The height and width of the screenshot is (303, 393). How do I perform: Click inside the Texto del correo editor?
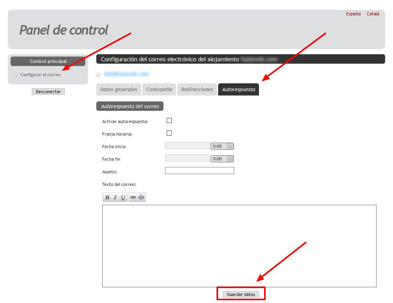239,246
